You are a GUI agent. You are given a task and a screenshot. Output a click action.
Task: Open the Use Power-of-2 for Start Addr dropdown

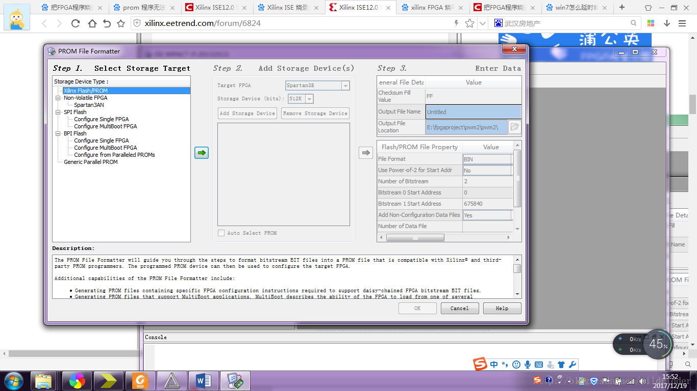point(487,171)
